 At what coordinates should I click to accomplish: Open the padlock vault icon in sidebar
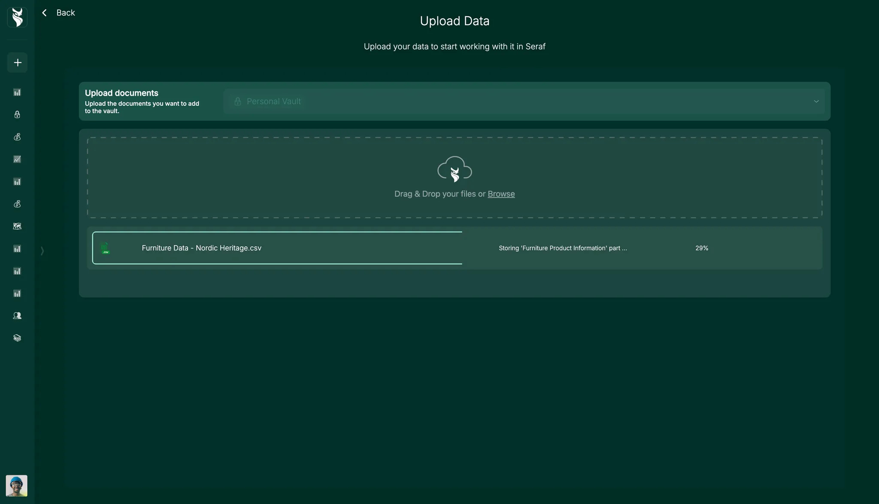tap(17, 114)
